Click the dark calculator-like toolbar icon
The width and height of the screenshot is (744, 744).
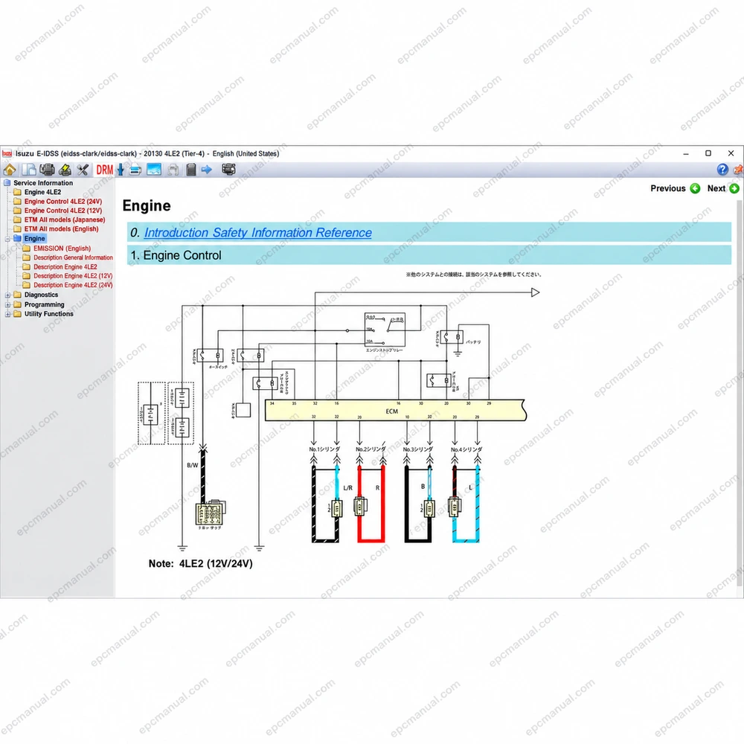tap(191, 170)
